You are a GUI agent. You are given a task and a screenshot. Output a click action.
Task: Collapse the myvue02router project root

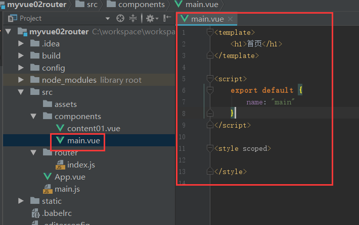click(8, 31)
